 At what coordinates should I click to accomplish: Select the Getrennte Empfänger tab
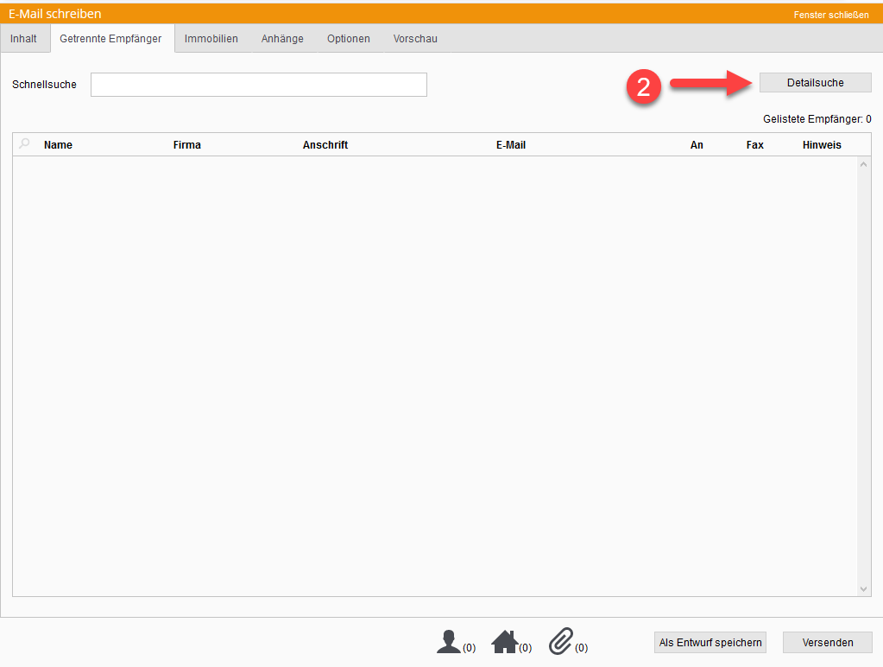(x=110, y=39)
